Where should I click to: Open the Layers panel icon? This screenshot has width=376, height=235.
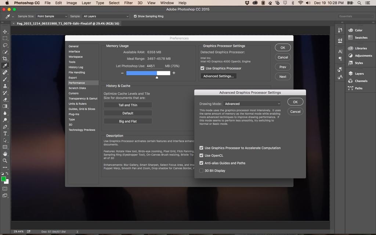[x=351, y=73]
